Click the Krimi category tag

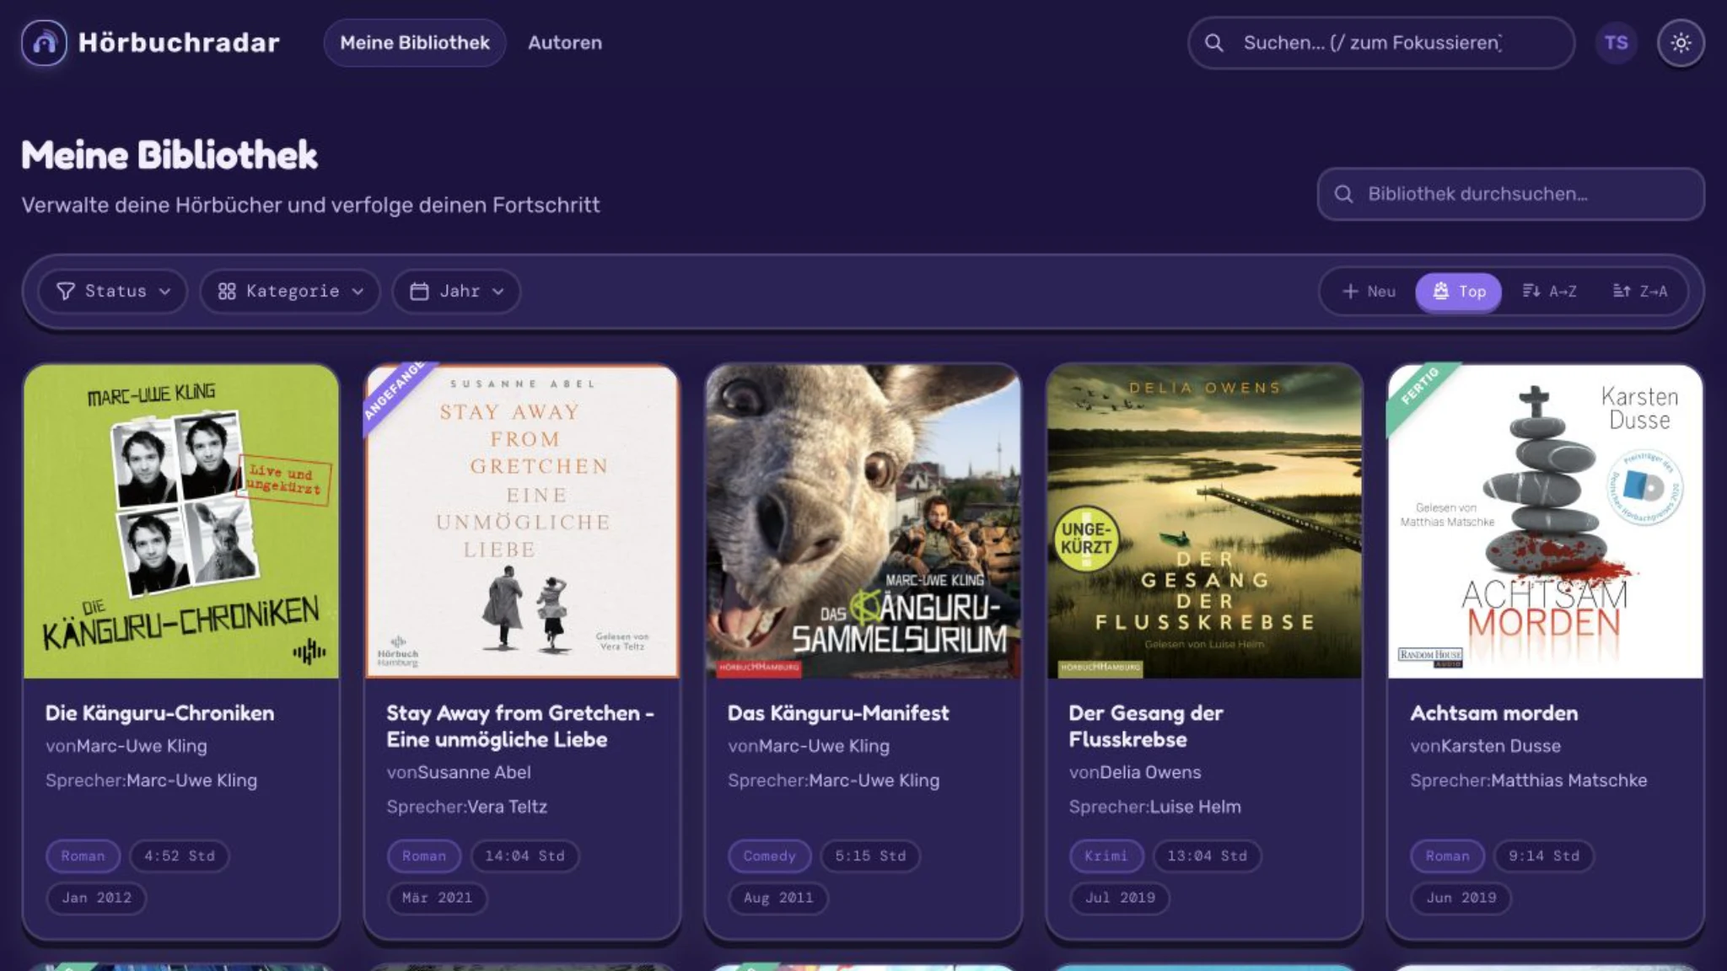[x=1106, y=856]
